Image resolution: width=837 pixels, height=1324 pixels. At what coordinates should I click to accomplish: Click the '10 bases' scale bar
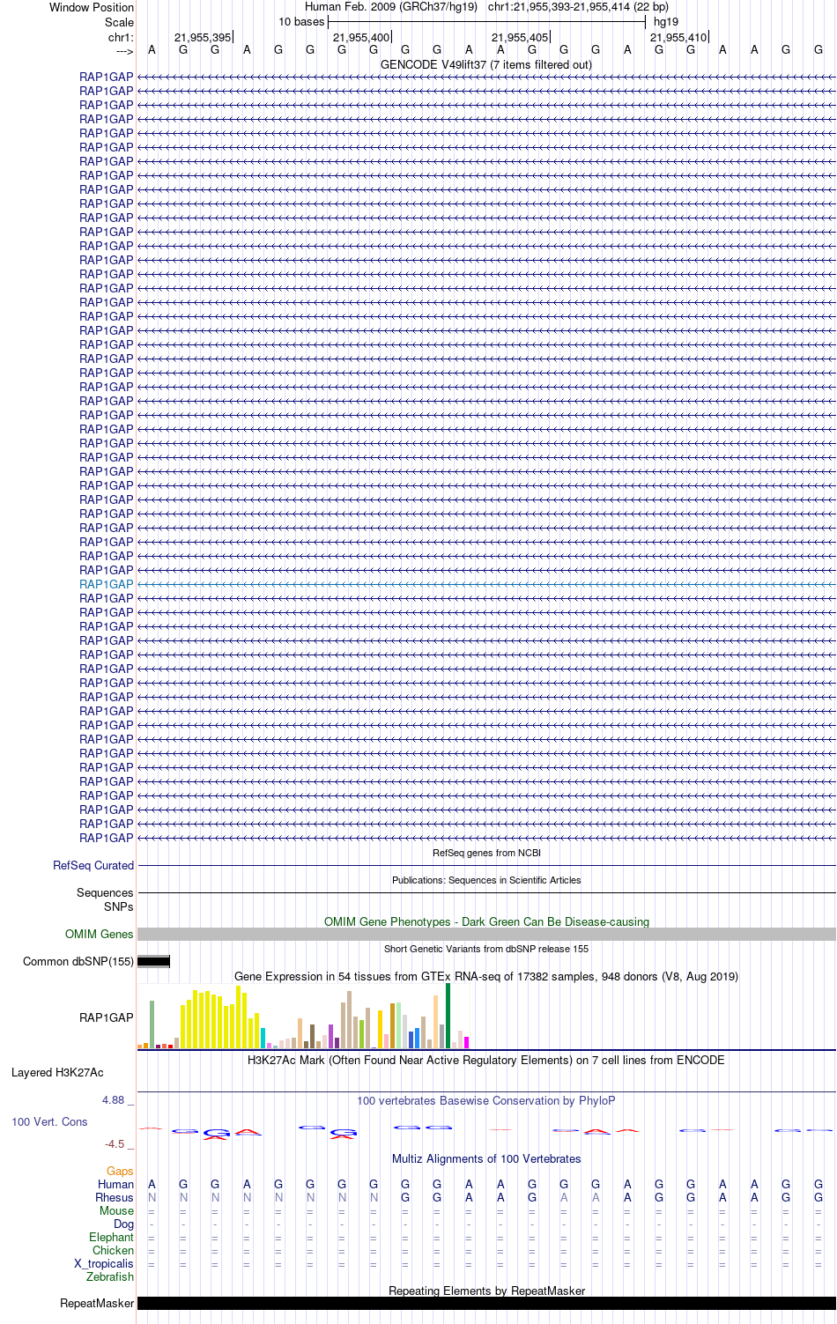[486, 22]
